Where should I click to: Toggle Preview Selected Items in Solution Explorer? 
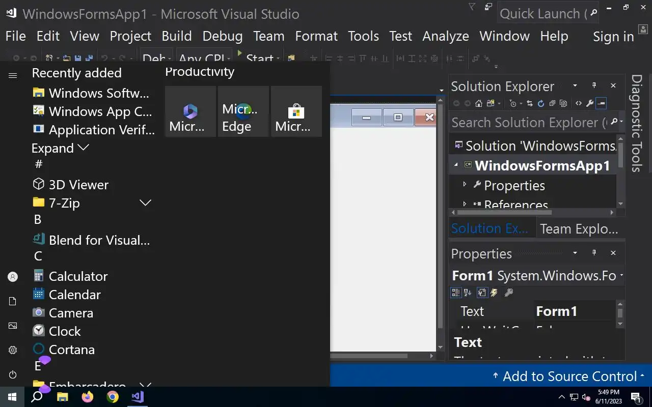tap(601, 103)
